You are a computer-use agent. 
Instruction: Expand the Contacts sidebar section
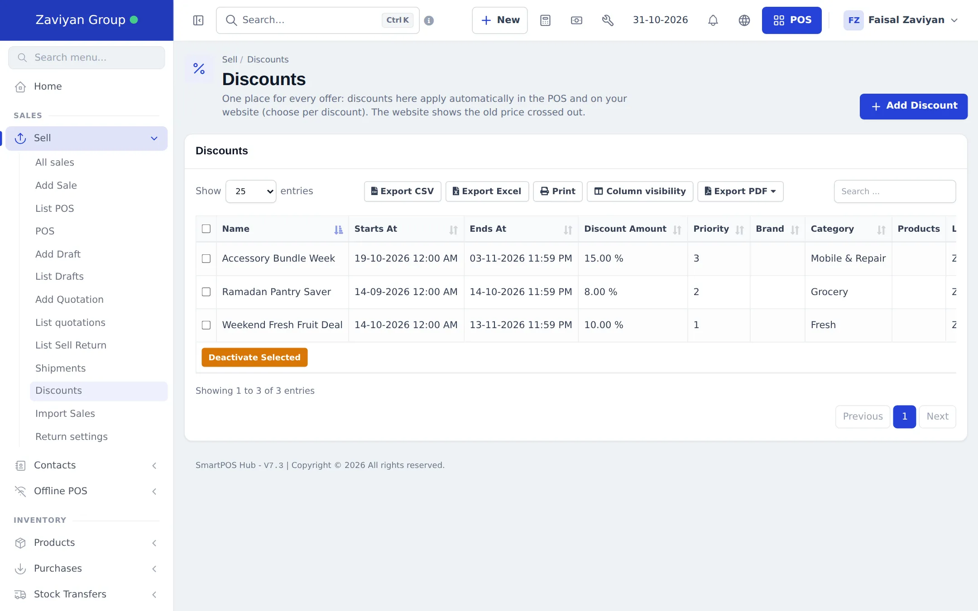click(86, 465)
